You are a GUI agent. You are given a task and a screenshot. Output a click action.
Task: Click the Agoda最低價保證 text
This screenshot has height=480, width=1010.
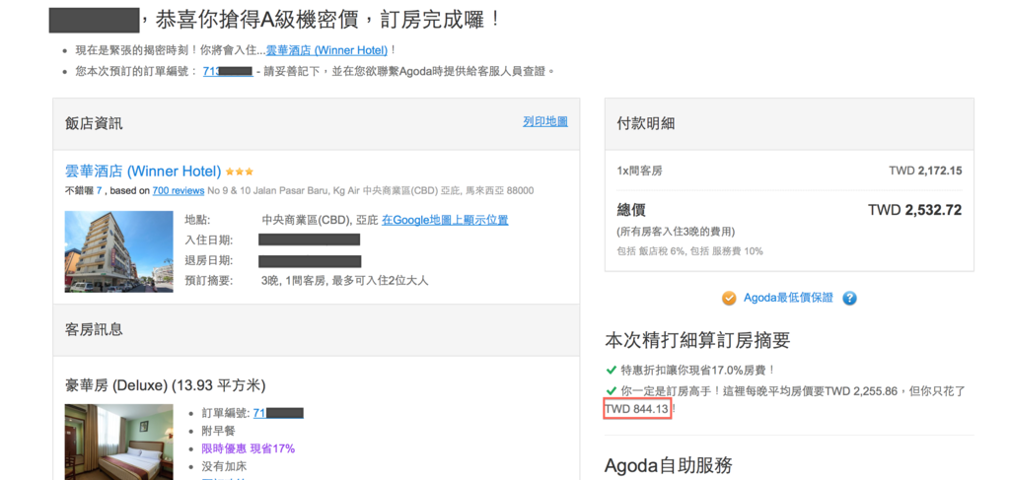pos(788,299)
